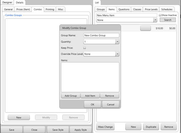Enable the Show Inactive checkbox
Image resolution: width=181 pixels, height=133 pixels.
pyautogui.click(x=160, y=15)
